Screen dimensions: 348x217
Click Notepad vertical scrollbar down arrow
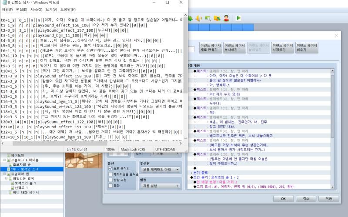click(186, 138)
